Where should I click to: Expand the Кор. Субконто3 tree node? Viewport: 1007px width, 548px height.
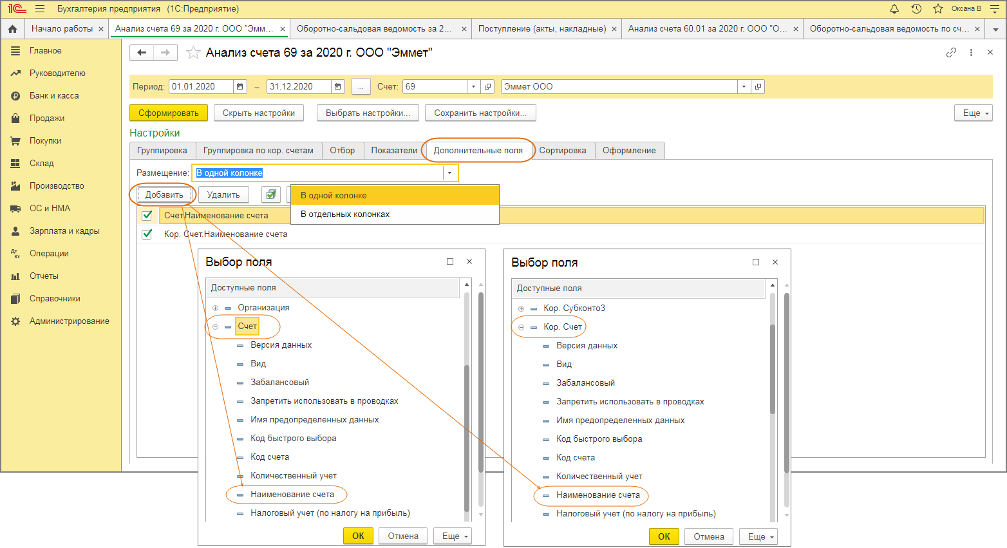tap(521, 308)
